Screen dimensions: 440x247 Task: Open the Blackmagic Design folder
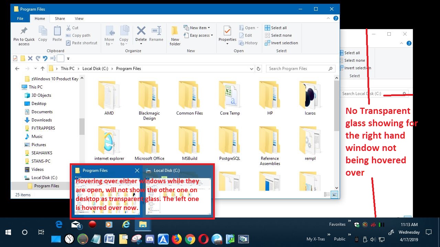tap(149, 100)
